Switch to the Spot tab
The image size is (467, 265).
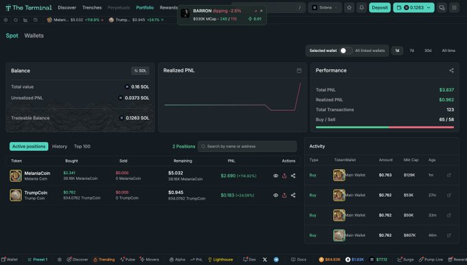[12, 36]
